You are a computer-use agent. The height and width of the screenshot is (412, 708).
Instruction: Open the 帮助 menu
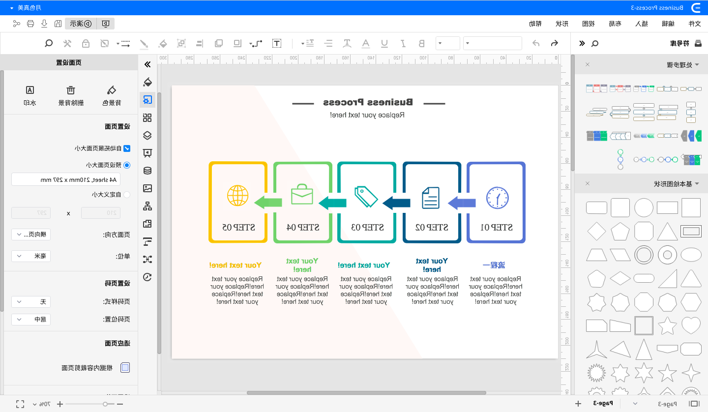pos(535,24)
